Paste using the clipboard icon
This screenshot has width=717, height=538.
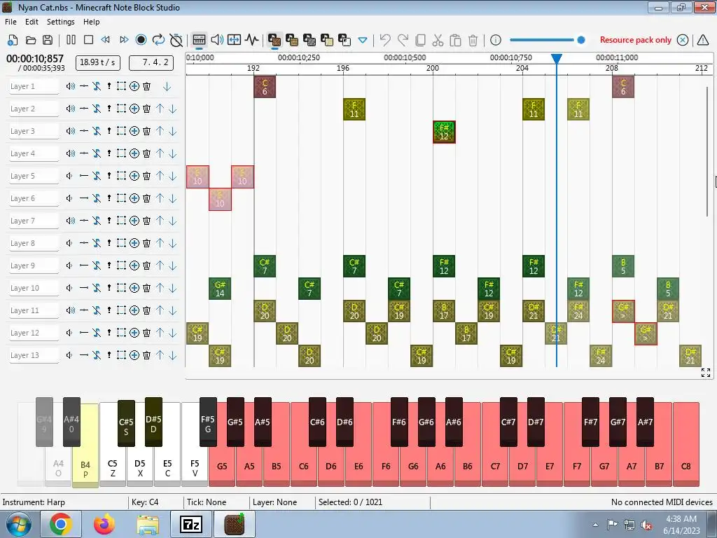[x=455, y=40]
